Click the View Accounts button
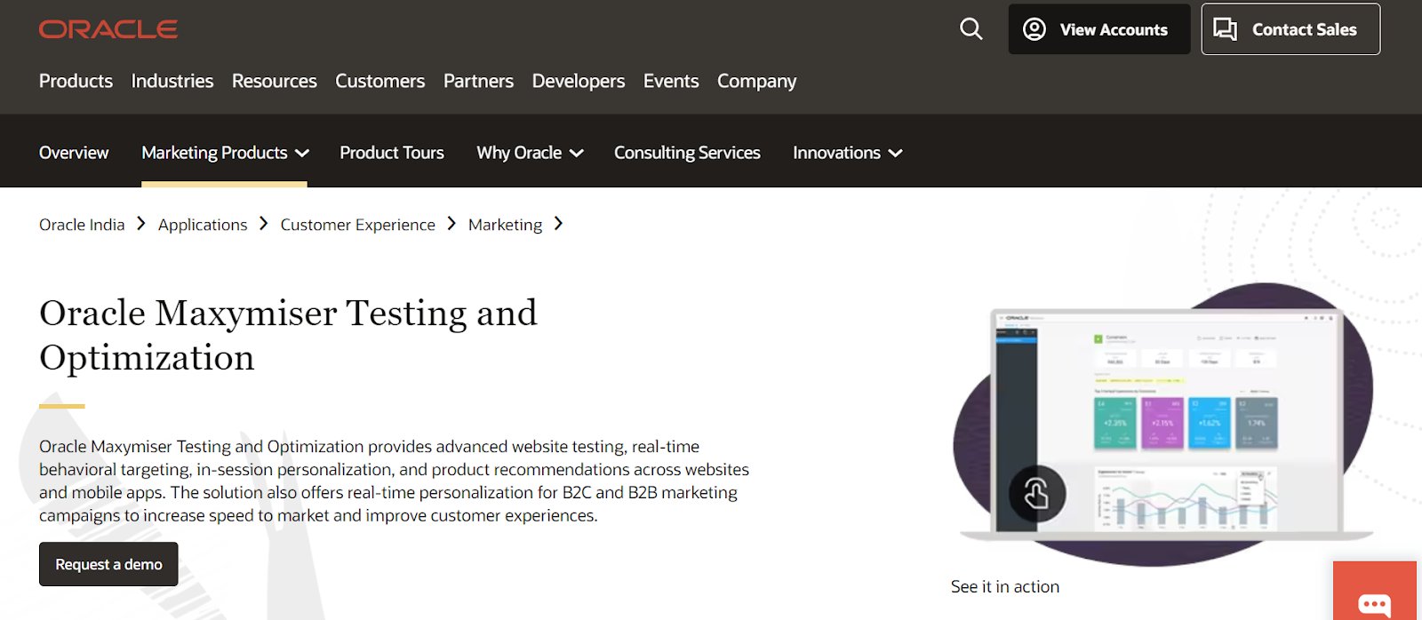 (1099, 29)
